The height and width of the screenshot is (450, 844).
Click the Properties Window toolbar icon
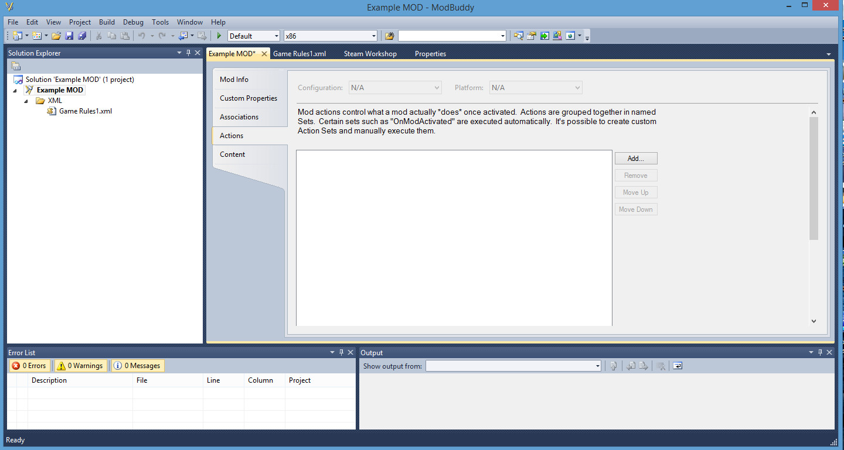tap(532, 36)
